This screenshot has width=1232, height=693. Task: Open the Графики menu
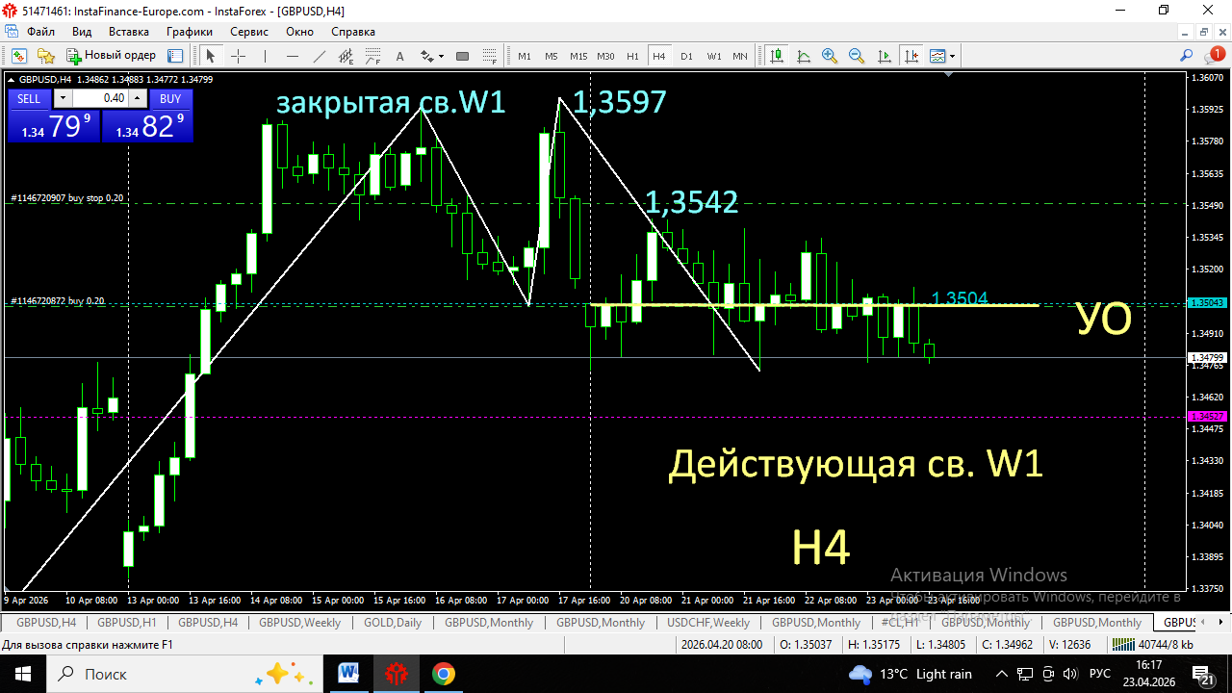pyautogui.click(x=189, y=31)
